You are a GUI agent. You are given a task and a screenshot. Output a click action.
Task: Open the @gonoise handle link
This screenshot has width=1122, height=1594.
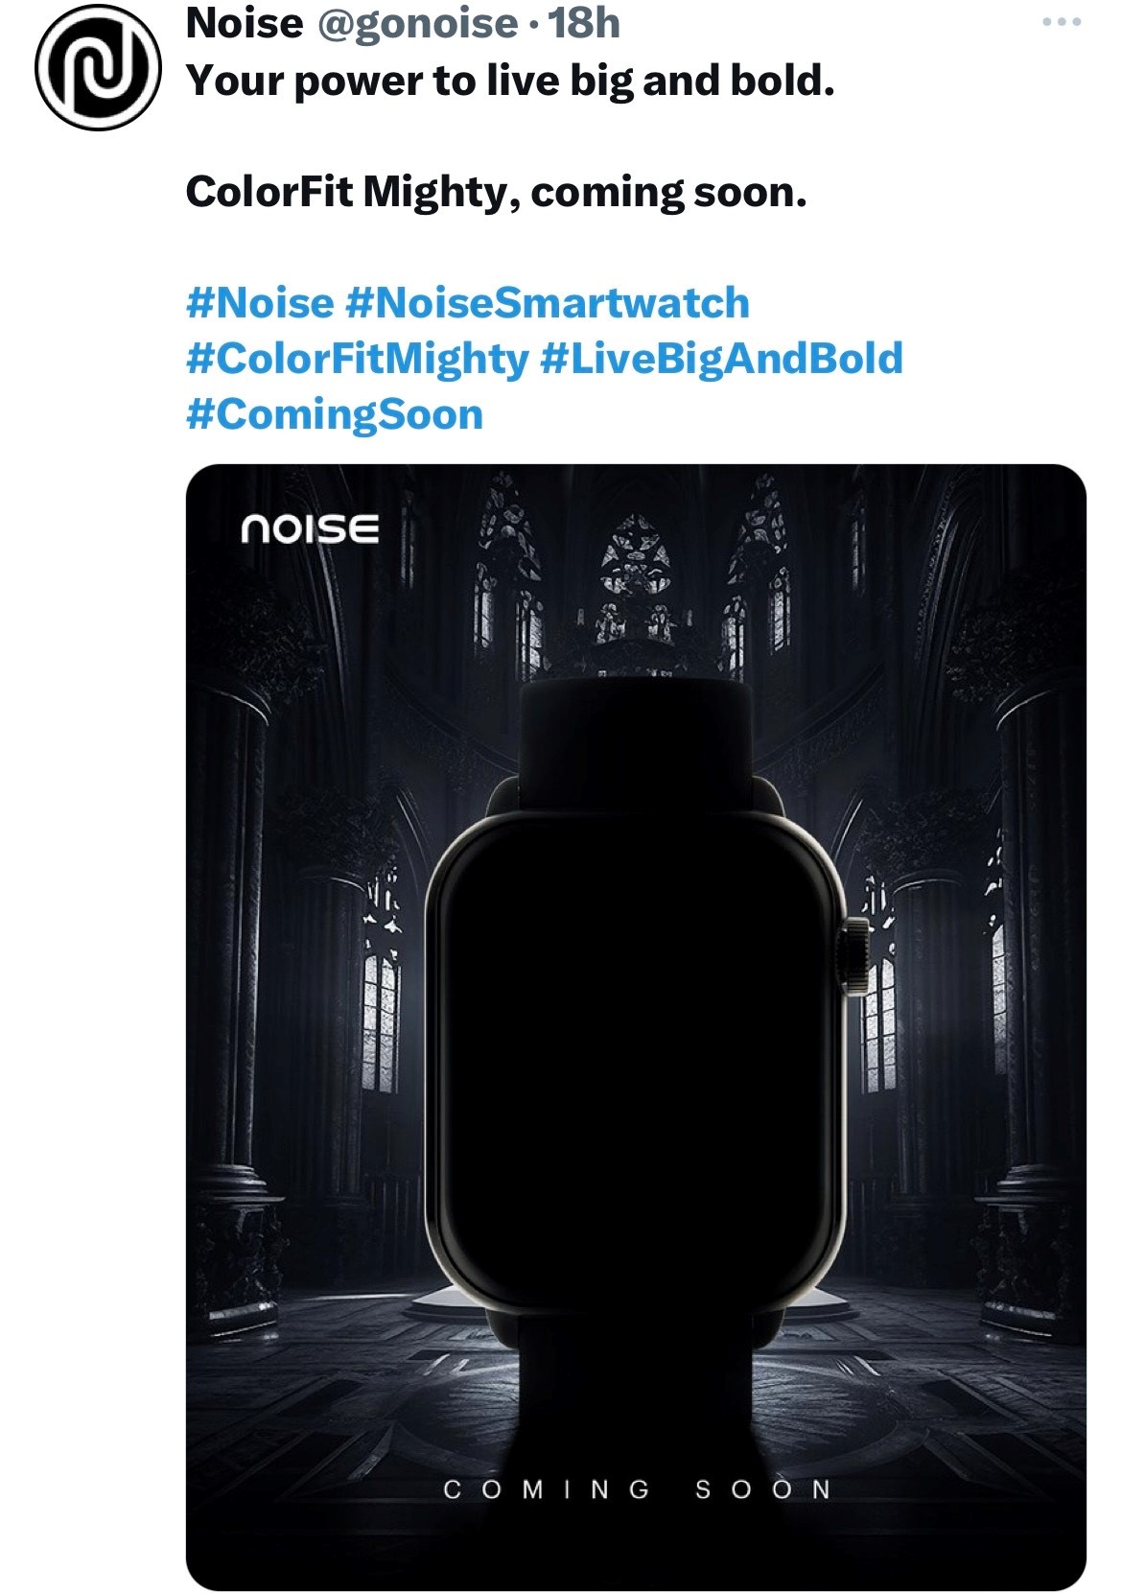[417, 23]
